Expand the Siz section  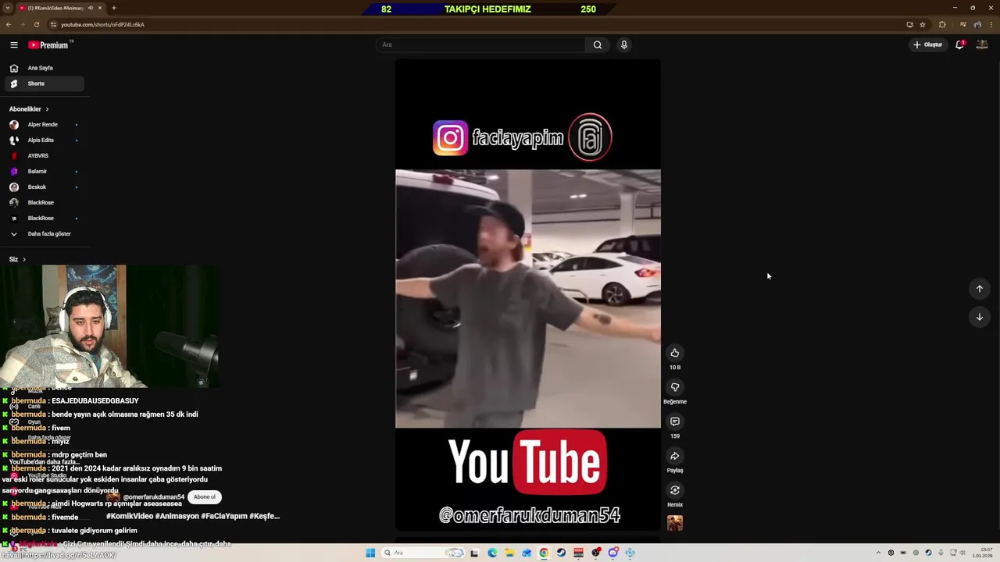click(x=17, y=259)
